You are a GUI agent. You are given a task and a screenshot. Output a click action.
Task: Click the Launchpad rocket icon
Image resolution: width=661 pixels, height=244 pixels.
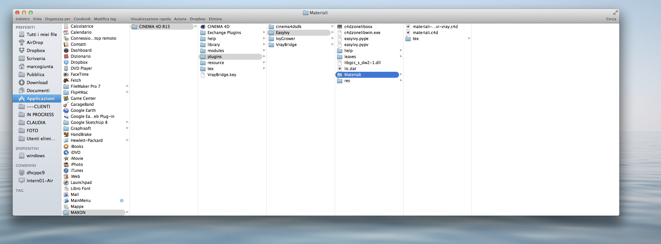[66, 183]
